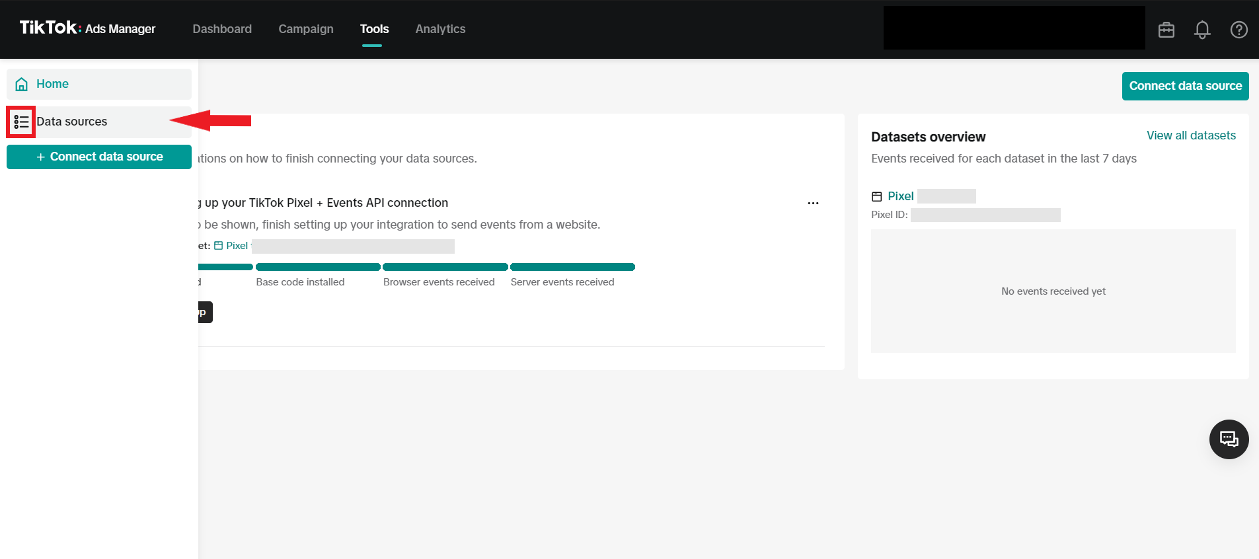Select the Tools tab
1259x559 pixels.
(x=374, y=29)
